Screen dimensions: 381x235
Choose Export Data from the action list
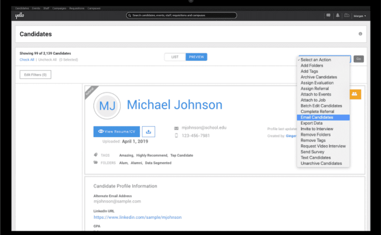(311, 123)
